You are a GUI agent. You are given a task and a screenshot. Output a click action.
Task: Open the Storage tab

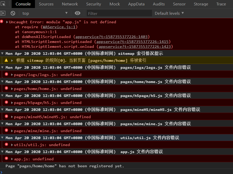201,4
